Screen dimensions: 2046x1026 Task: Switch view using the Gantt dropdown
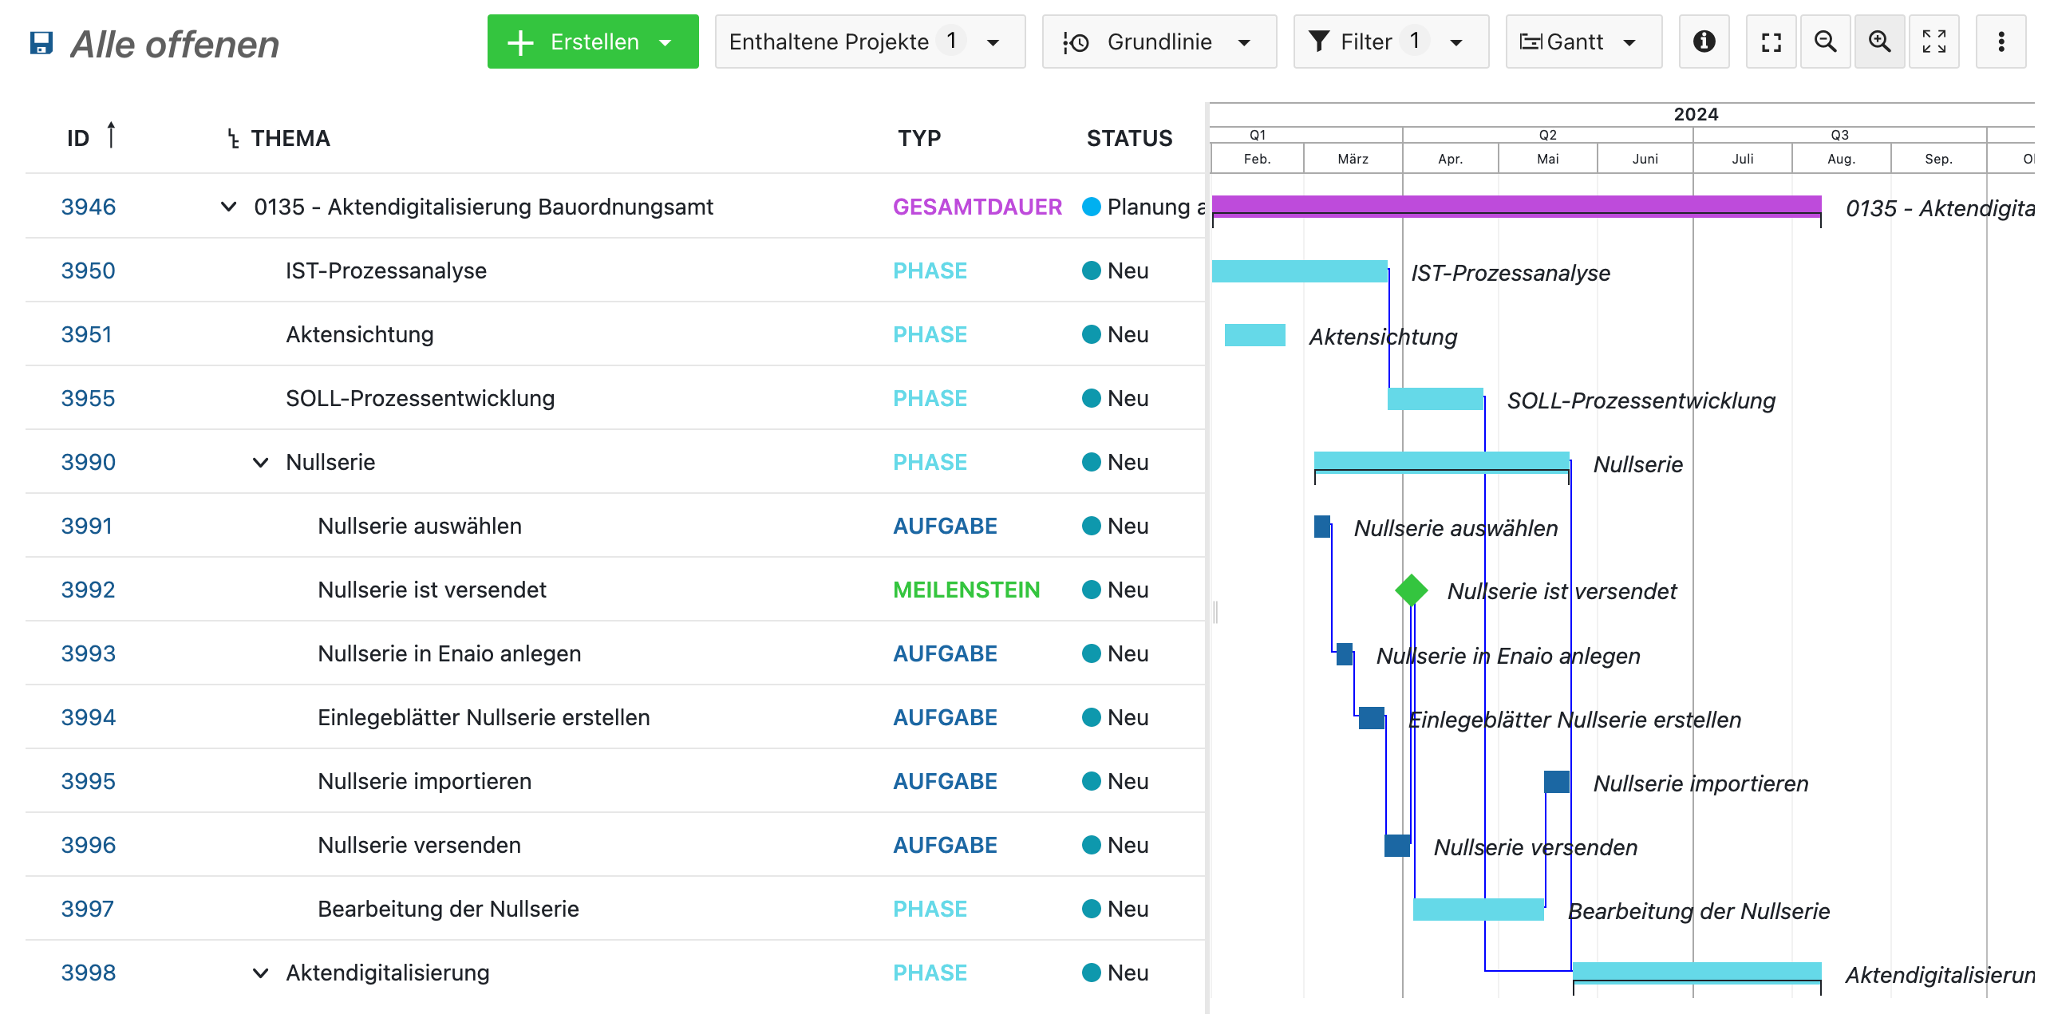coord(1582,41)
